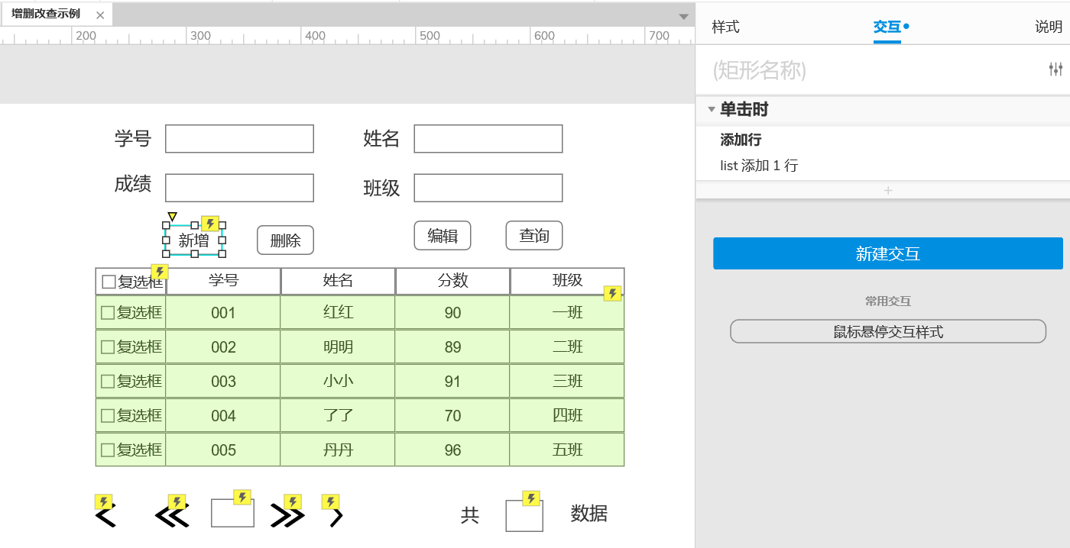Image resolution: width=1070 pixels, height=548 pixels.
Task: Click the lightning badge on header checkbox
Action: [159, 272]
